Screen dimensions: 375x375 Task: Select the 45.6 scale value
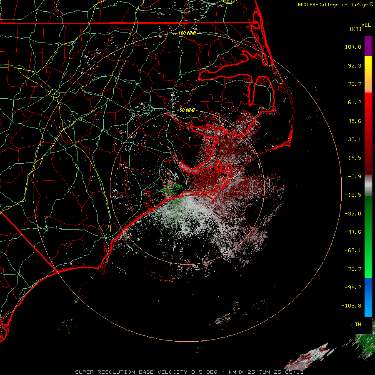click(x=355, y=121)
